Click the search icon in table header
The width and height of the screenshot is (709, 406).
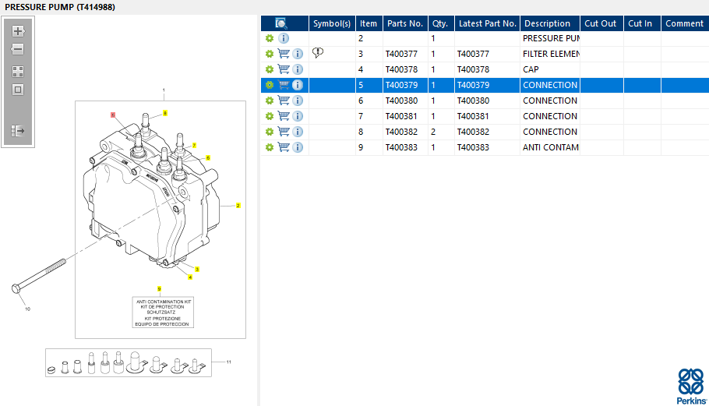[x=281, y=23]
